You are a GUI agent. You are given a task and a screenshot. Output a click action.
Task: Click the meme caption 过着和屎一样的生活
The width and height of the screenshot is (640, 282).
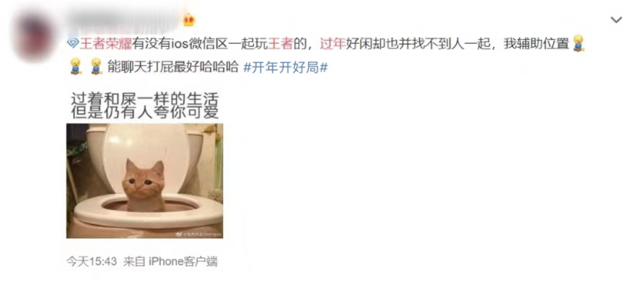(145, 100)
